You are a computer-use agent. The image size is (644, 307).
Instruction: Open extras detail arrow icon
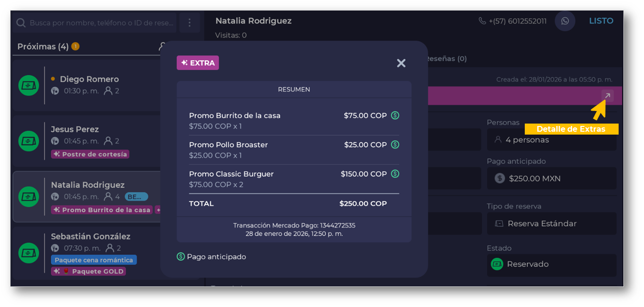click(607, 96)
